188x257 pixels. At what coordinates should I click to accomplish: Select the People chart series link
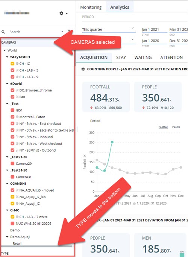(176, 127)
